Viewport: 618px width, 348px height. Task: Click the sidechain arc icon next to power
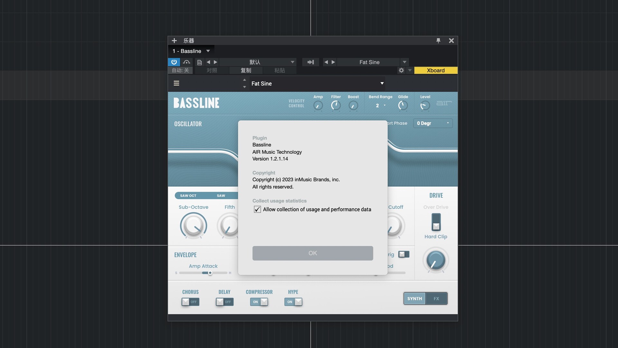(x=186, y=62)
